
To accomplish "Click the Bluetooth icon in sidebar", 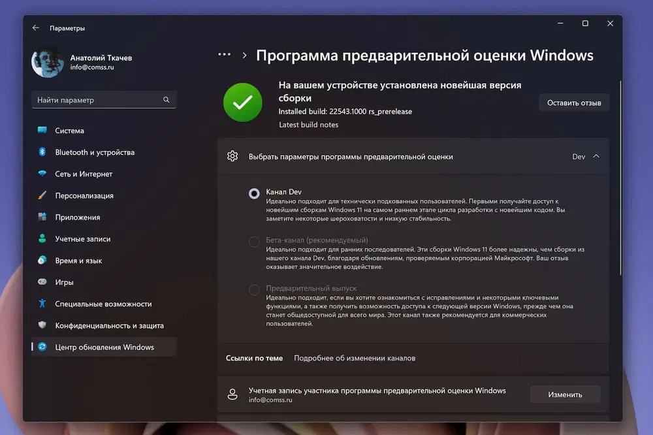I will [x=42, y=152].
